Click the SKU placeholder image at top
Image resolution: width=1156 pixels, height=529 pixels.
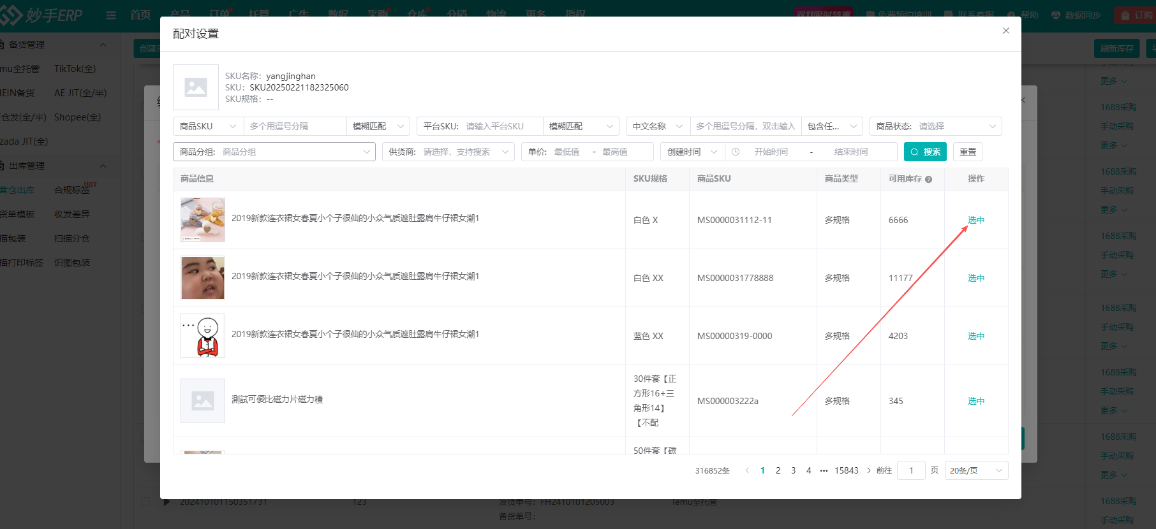196,87
